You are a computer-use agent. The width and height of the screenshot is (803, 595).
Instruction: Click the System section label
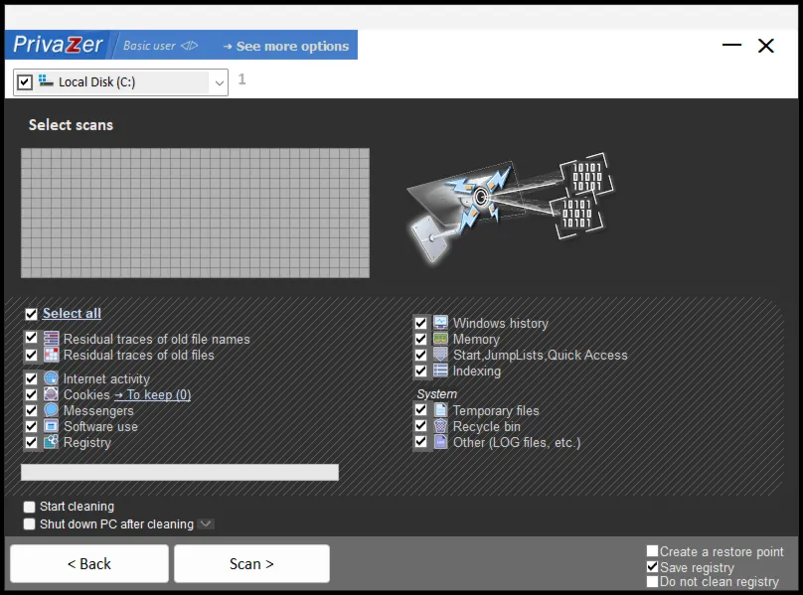tap(437, 393)
